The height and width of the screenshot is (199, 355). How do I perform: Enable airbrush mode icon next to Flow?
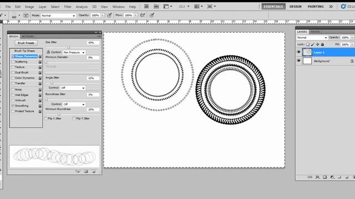click(143, 15)
